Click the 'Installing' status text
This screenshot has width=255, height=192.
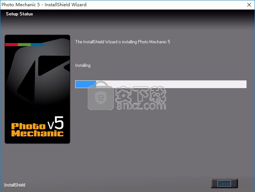coord(83,65)
